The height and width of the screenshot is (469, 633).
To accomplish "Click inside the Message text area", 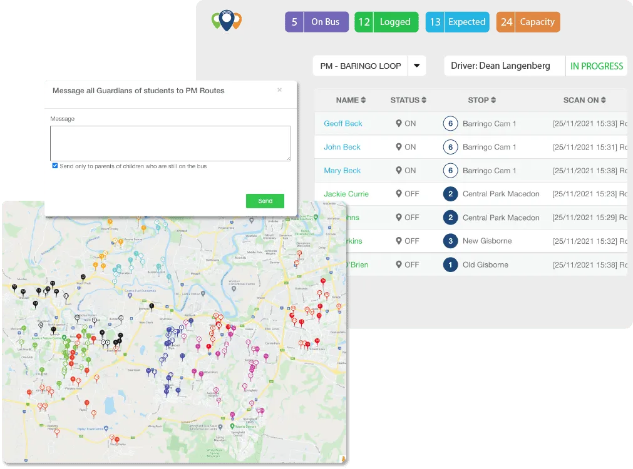I will click(x=170, y=142).
